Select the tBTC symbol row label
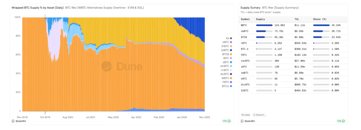Image resolution: width=361 pixels, height=130 pixels. coord(244,43)
